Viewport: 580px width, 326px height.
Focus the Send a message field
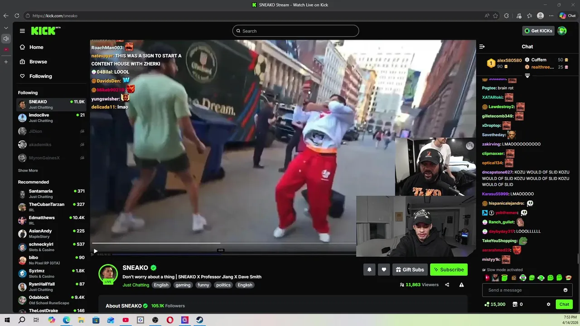527,290
